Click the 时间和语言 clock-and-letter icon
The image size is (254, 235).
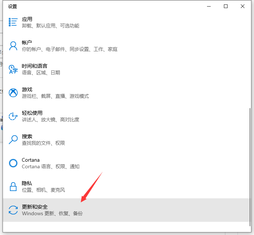pos(13,69)
